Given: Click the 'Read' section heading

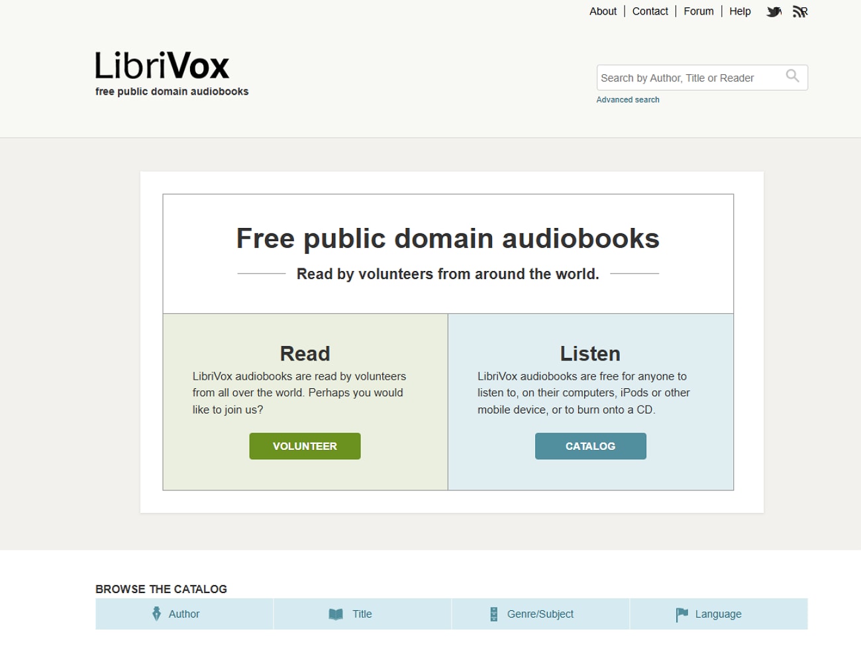Looking at the screenshot, I should tap(305, 354).
